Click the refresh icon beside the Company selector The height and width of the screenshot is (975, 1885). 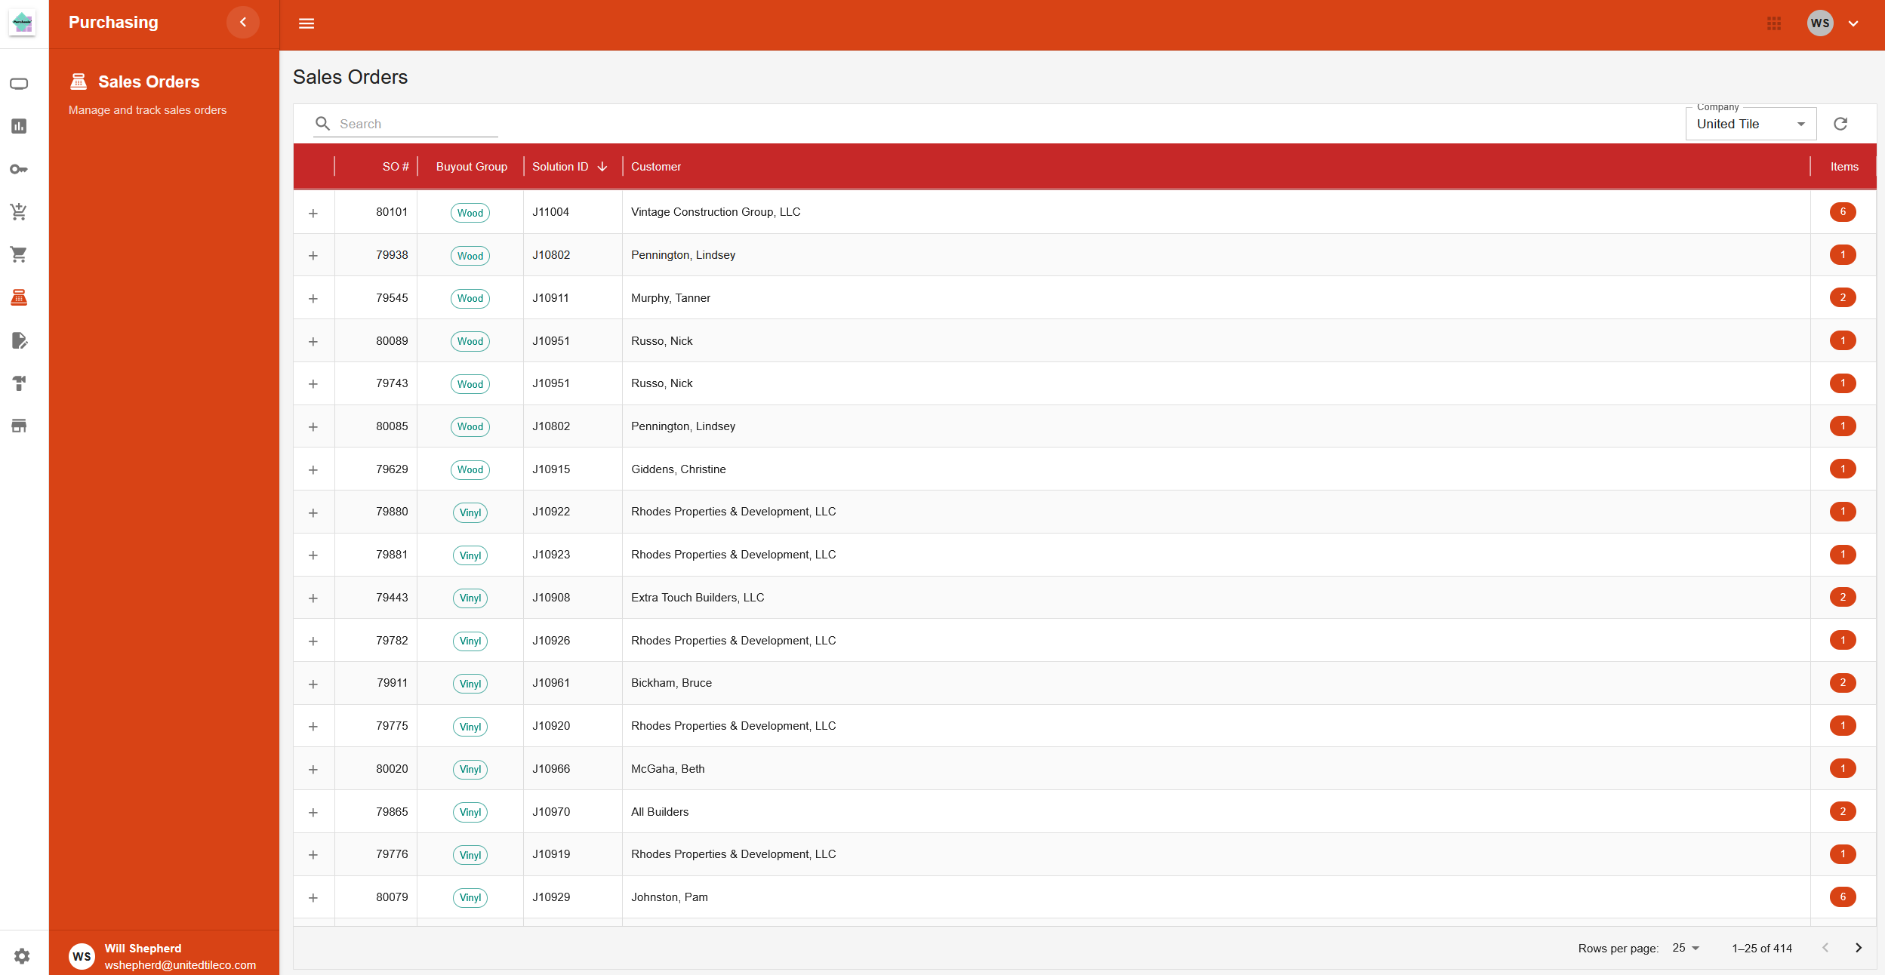1840,123
